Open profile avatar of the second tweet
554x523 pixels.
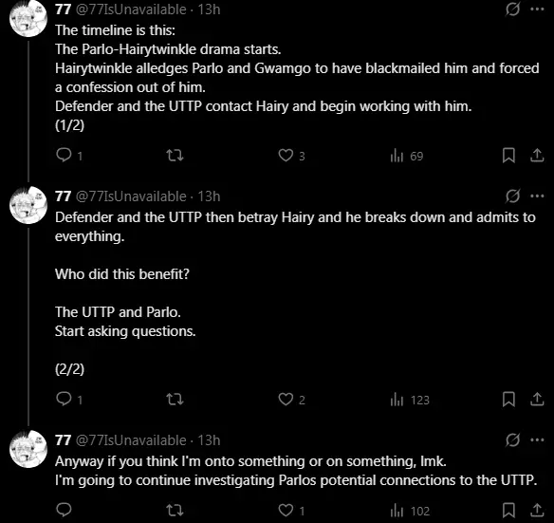click(x=28, y=205)
